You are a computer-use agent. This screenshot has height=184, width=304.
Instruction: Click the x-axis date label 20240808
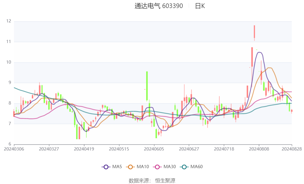[259, 149]
